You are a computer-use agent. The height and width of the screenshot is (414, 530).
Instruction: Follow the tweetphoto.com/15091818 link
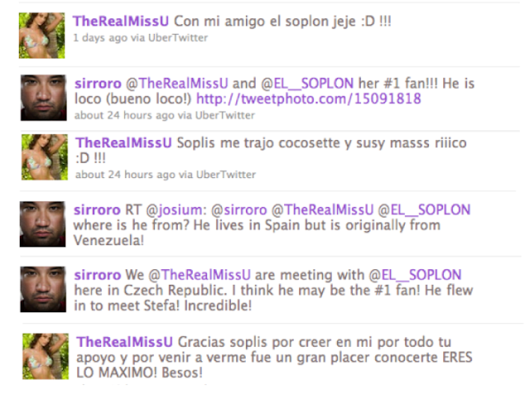click(309, 99)
